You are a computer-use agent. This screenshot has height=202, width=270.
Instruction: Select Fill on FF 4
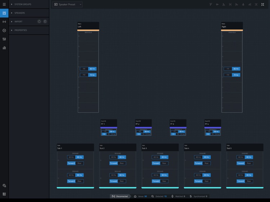(x=208, y=134)
